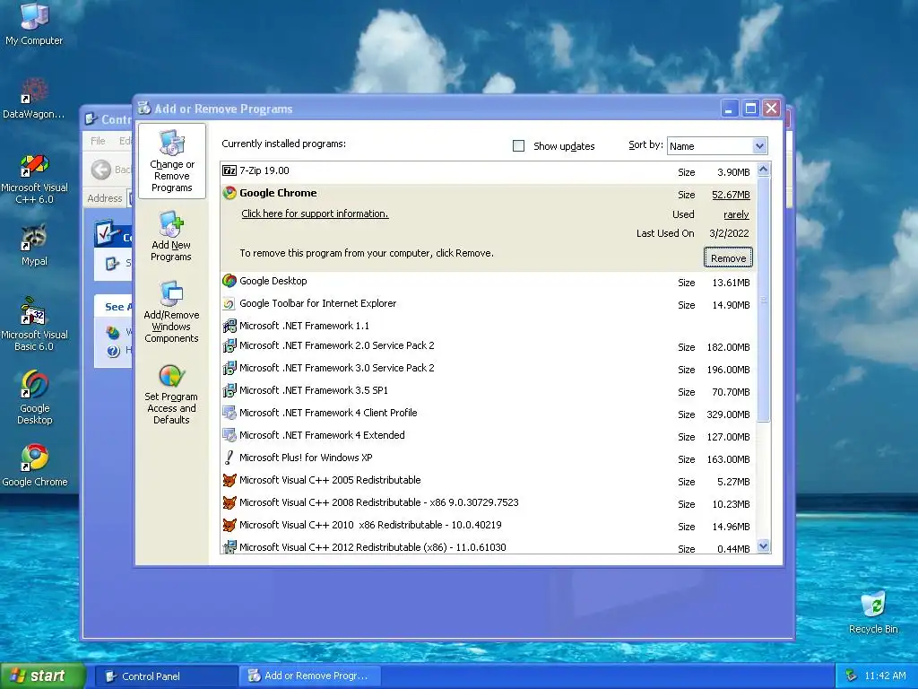Open Set Program Access and Defaults
Viewport: 918px width, 689px height.
tap(171, 395)
